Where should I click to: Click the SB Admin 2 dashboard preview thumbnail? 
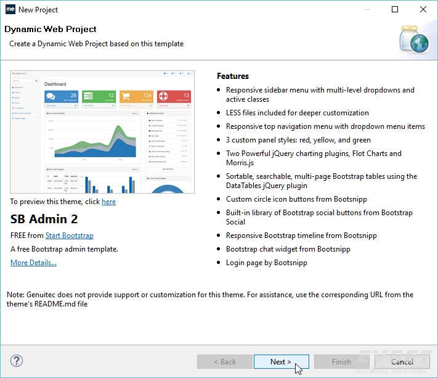(102, 132)
